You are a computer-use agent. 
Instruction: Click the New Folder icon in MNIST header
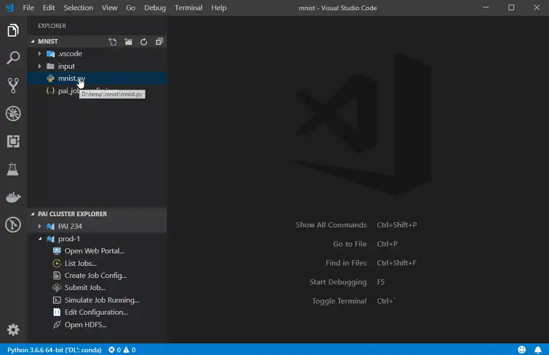click(128, 42)
